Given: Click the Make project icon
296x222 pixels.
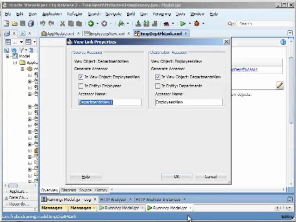Looking at the screenshot, I should click(138, 24).
